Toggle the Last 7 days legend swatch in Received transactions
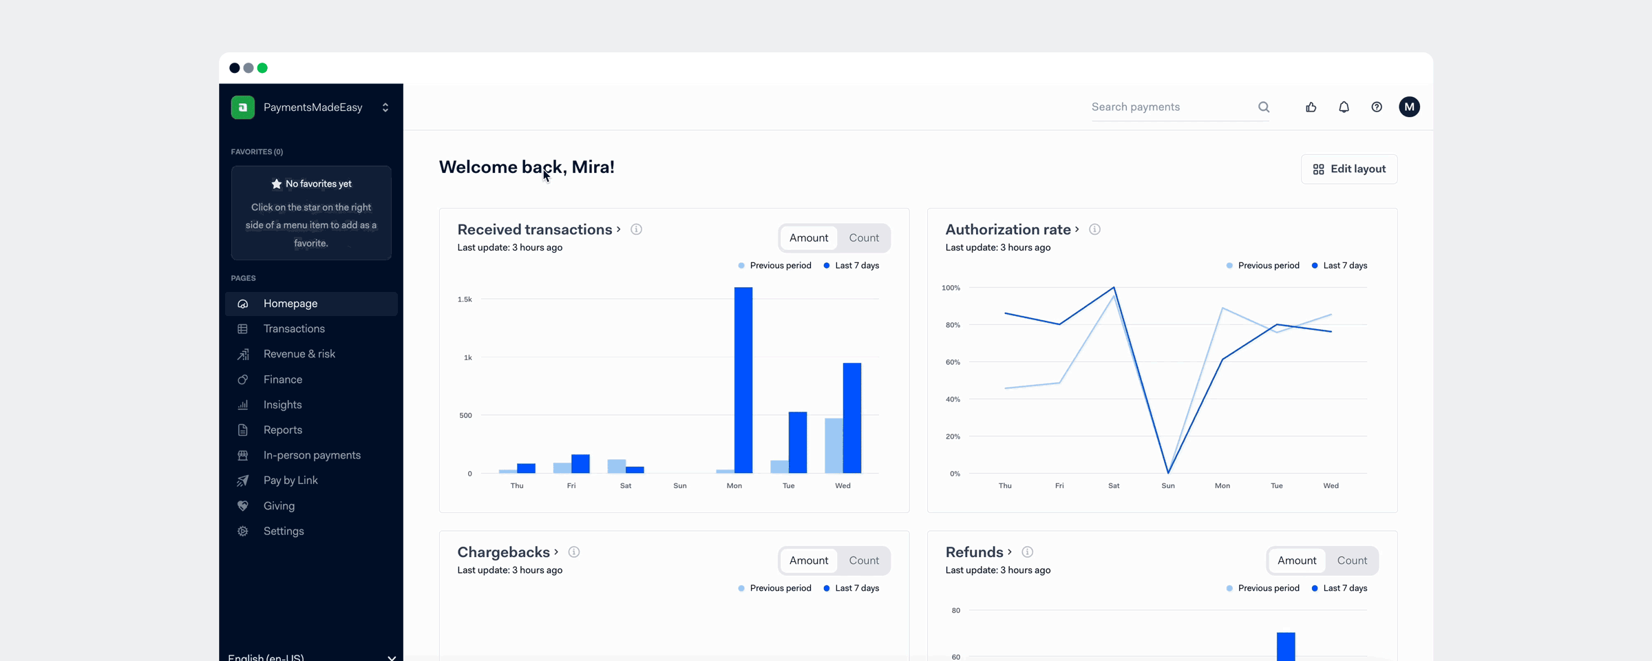Viewport: 1652px width, 661px height. (826, 266)
